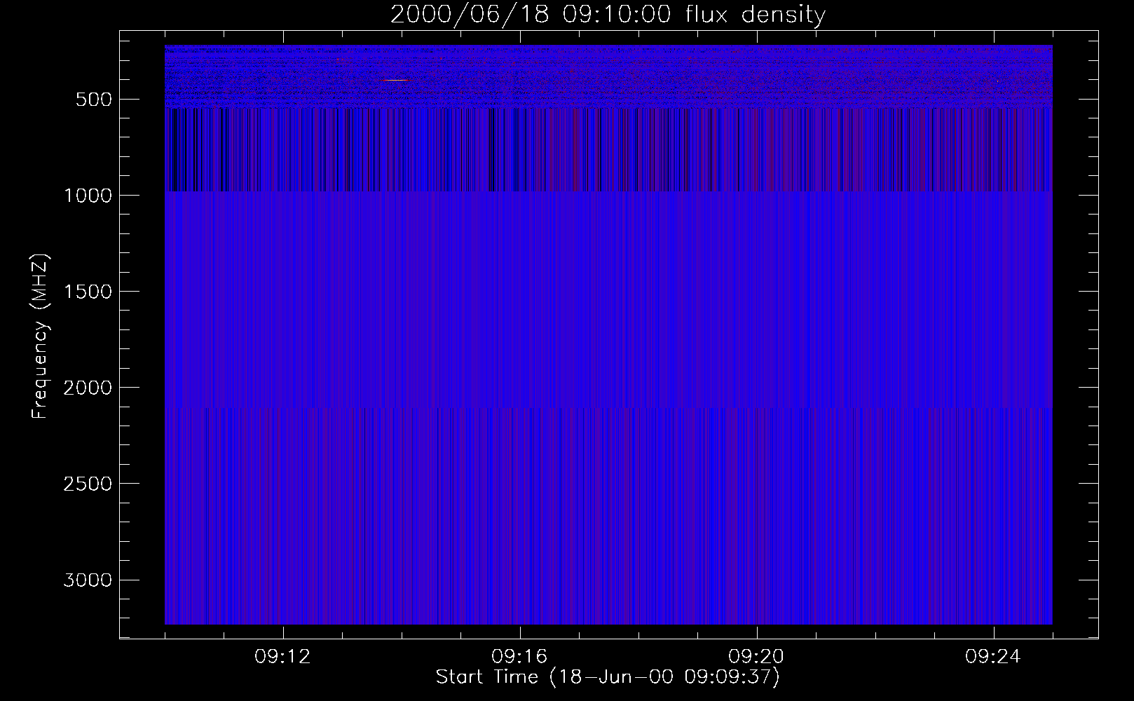Click the 09:16 time tick label

click(x=519, y=657)
